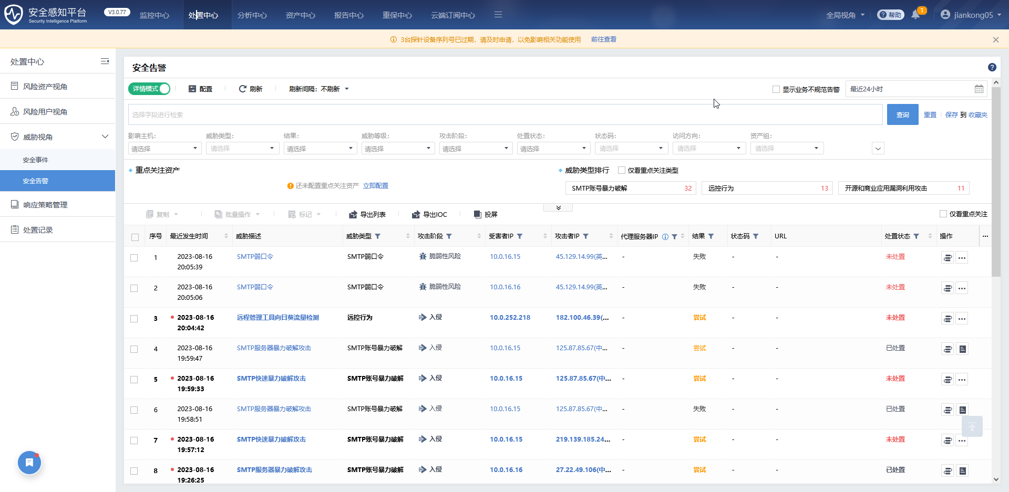Open the calendar icon in time range field

coord(979,89)
